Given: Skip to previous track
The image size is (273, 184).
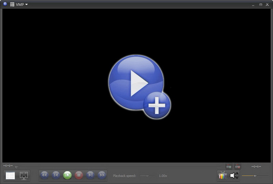Looking at the screenshot, I should pyautogui.click(x=56, y=175).
